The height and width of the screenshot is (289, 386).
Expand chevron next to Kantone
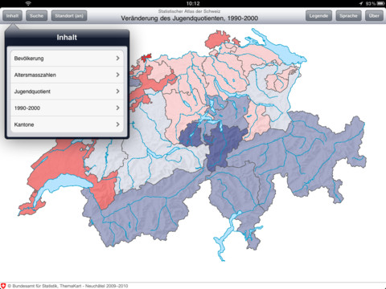pos(117,124)
